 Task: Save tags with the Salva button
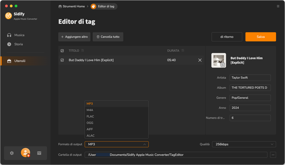coord(261,37)
